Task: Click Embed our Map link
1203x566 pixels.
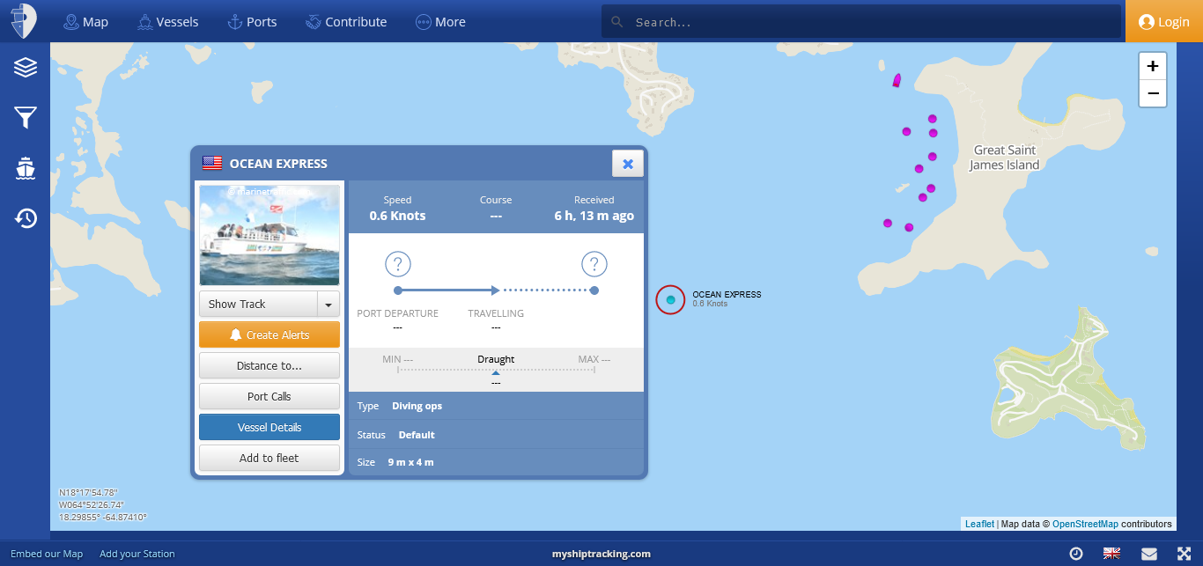Action: click(x=47, y=554)
